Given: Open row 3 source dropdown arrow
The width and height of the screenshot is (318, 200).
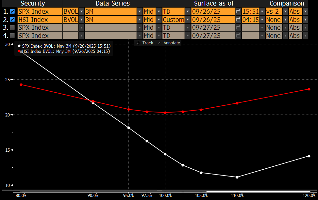Looking at the screenshot, I should tap(81, 27).
